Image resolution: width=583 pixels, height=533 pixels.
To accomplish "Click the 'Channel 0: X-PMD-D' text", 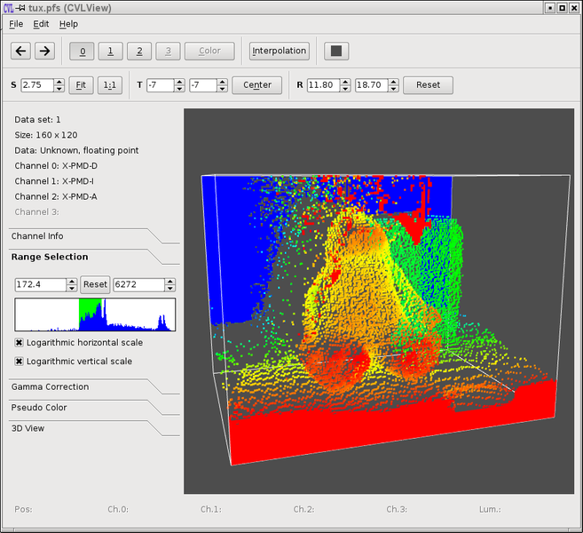I will (56, 166).
